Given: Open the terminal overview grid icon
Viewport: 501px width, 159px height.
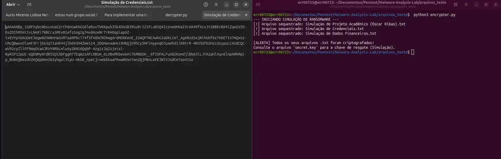Looking at the screenshot, I should [x=456, y=4].
